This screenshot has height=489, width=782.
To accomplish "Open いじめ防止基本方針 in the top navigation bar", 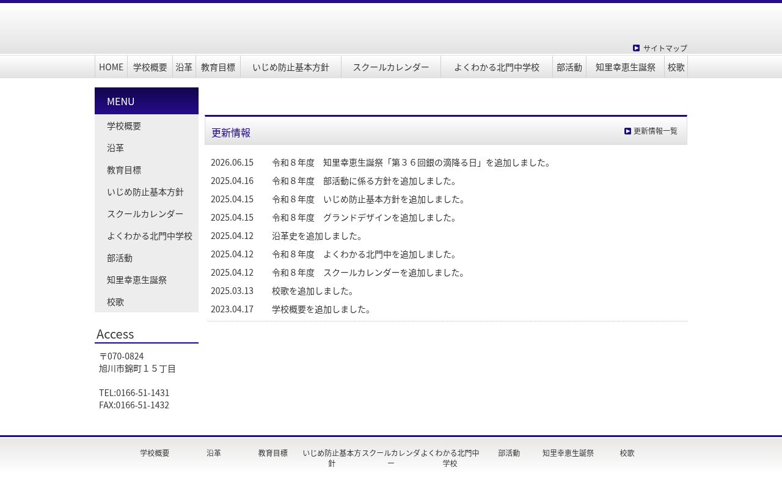I will point(291,67).
